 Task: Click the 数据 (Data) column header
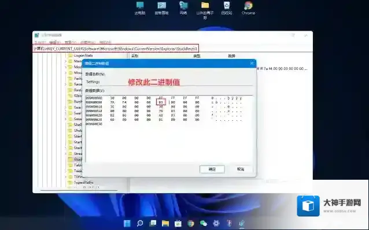tap(231, 56)
